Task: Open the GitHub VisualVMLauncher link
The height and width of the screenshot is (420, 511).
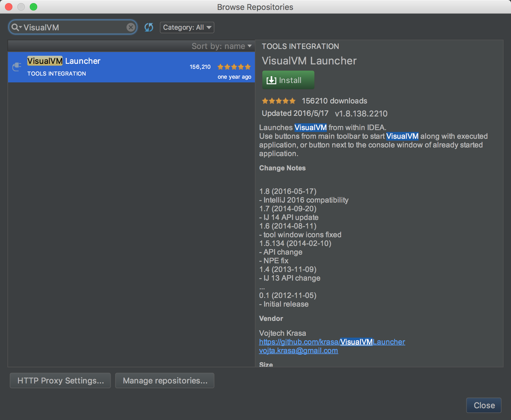Action: (332, 342)
